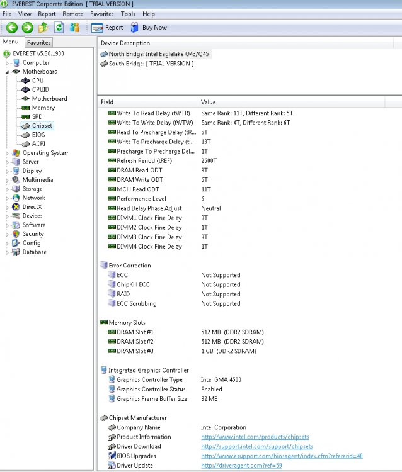Click the Devices icon in the tree
This screenshot has width=402, height=472.
pos(16,216)
